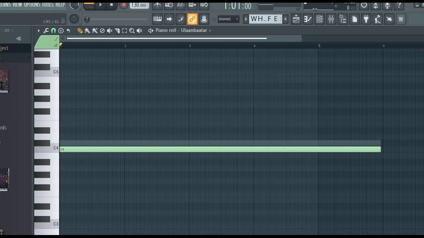Open the content library cart icon
Viewport: 424px width, 238px height.
pyautogui.click(x=401, y=19)
